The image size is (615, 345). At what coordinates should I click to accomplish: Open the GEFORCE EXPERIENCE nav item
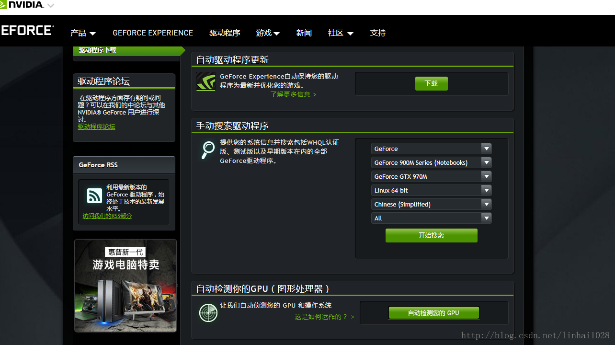(x=153, y=33)
